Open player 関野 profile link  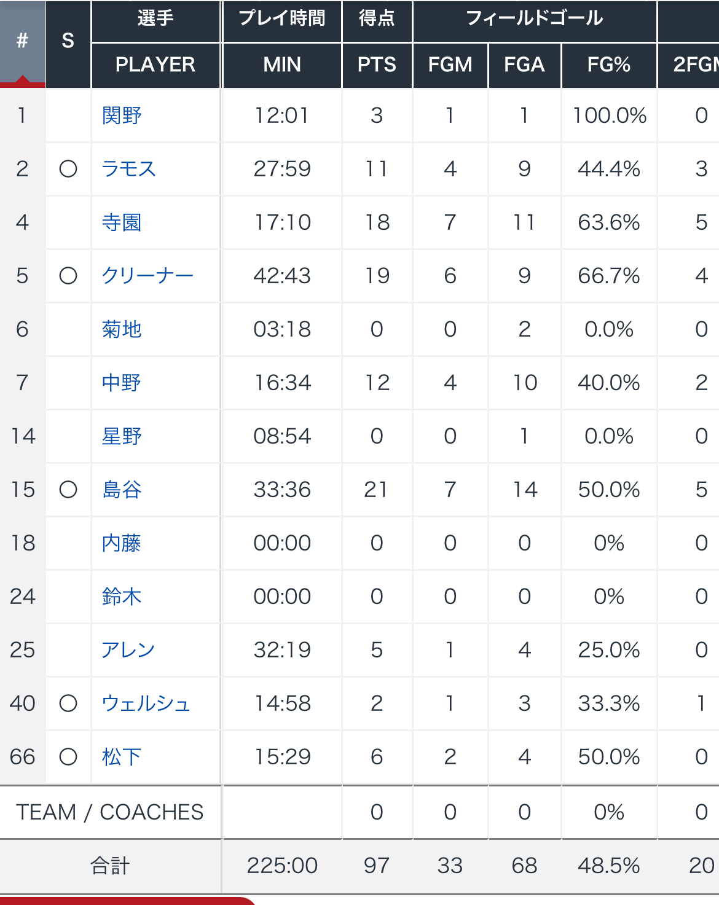click(122, 116)
